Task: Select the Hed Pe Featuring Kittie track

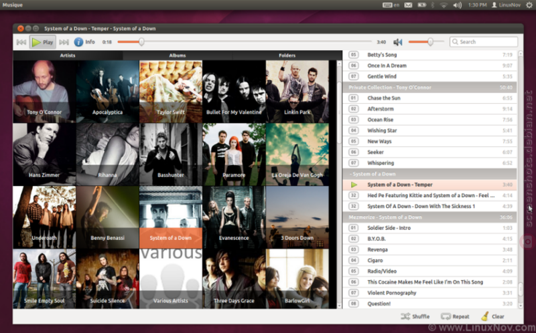Action: click(x=429, y=195)
